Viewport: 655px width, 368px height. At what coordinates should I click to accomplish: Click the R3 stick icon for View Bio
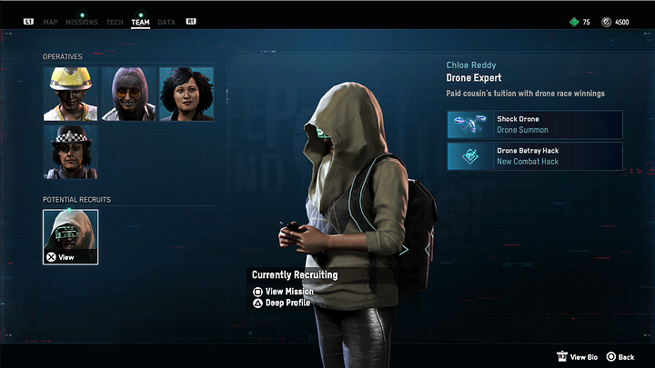562,356
